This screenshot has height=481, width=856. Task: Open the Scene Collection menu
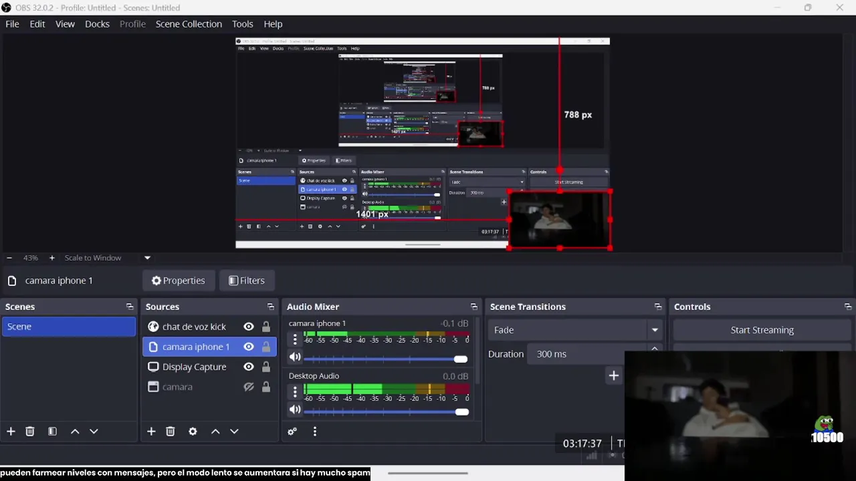click(189, 24)
